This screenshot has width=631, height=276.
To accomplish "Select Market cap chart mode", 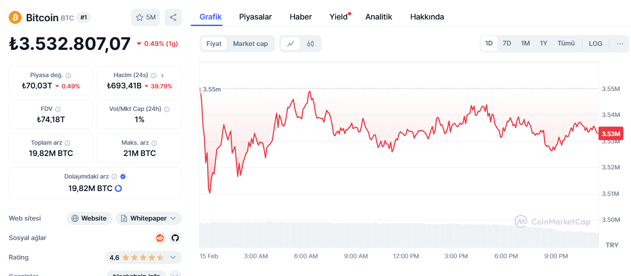I will click(250, 44).
